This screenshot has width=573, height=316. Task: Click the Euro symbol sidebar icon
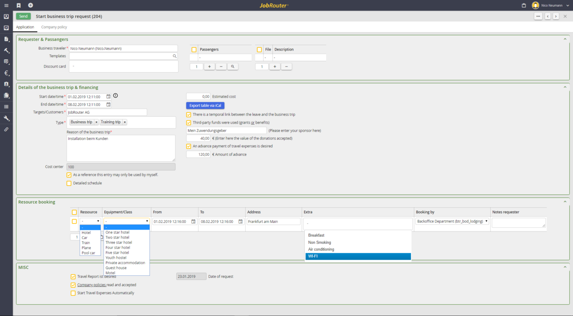[x=6, y=73]
